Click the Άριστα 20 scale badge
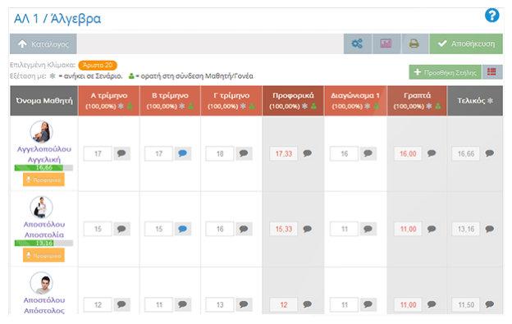Viewport: 512px width, 324px height. point(98,66)
